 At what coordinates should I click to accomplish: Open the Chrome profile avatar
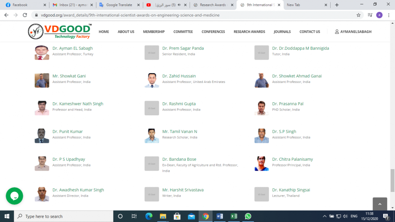[x=379, y=15]
